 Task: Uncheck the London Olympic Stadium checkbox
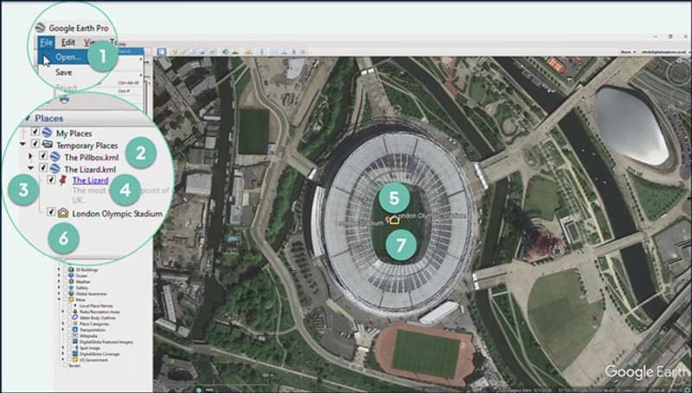click(52, 213)
